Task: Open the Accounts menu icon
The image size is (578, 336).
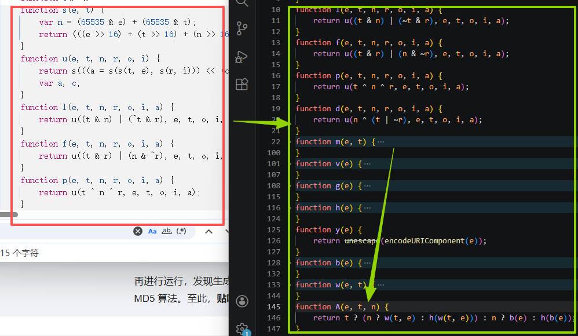Action: tap(242, 301)
